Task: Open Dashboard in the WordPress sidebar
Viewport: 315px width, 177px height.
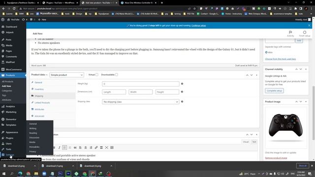Action: (11, 27)
